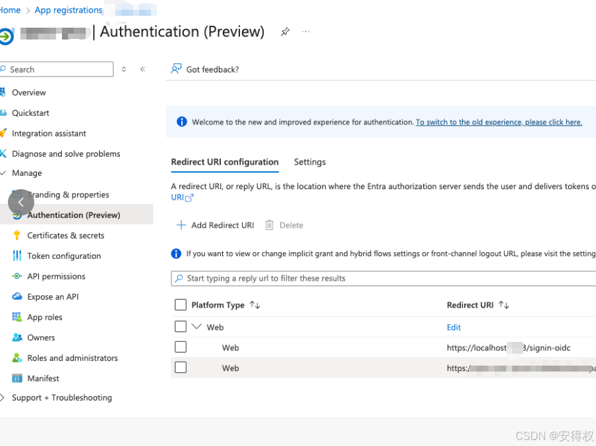Screen dimensions: 596x446
Task: Click the Manifest icon
Action: tap(16, 378)
